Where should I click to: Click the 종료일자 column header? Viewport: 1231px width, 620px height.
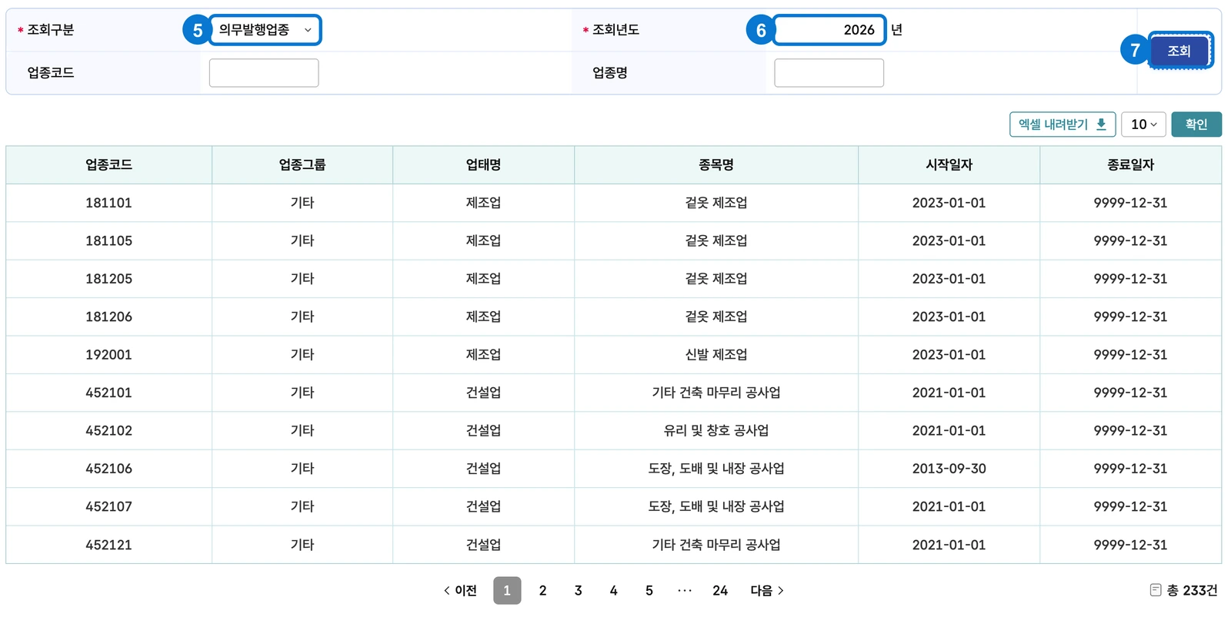coord(1130,165)
